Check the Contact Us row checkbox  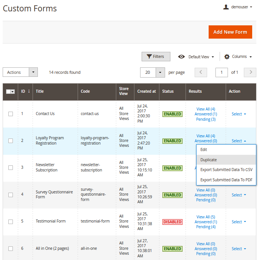pos(11,114)
